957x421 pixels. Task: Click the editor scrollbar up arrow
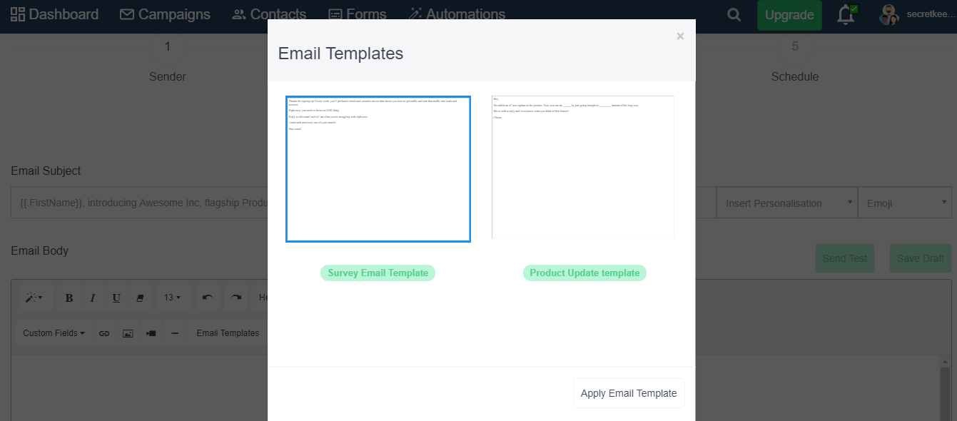pos(946,362)
